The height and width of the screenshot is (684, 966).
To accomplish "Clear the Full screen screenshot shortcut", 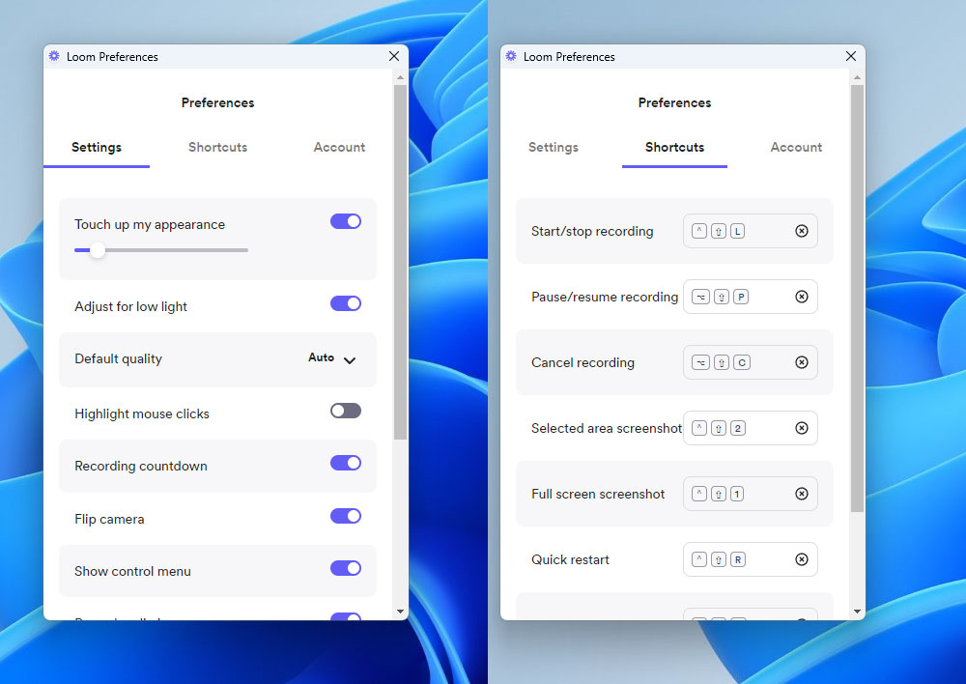I will 801,494.
